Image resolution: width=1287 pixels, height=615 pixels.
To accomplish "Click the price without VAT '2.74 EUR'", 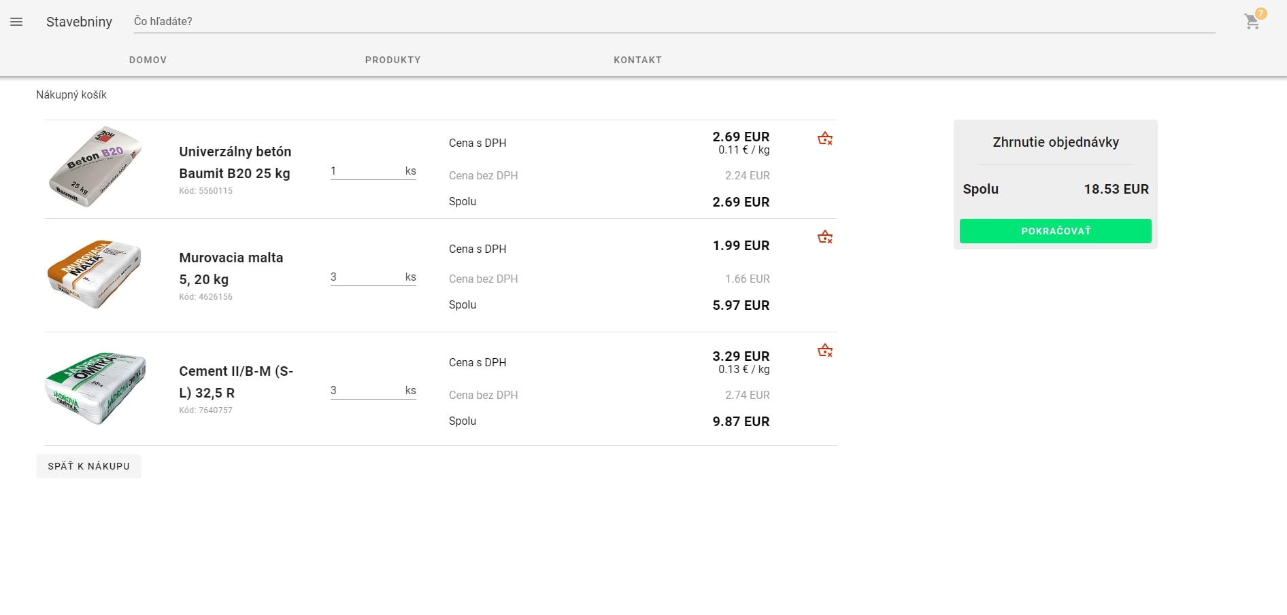I will [x=748, y=395].
